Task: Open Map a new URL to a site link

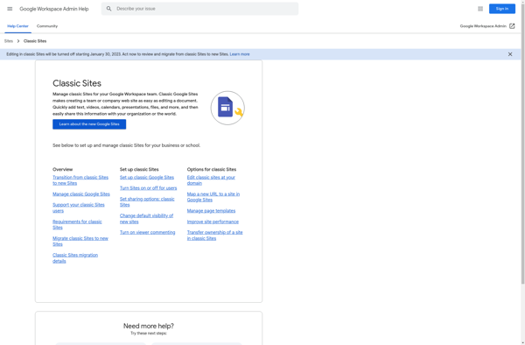Action: (x=213, y=197)
